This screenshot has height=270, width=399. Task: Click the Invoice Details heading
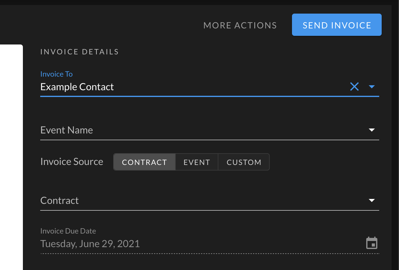pyautogui.click(x=79, y=52)
